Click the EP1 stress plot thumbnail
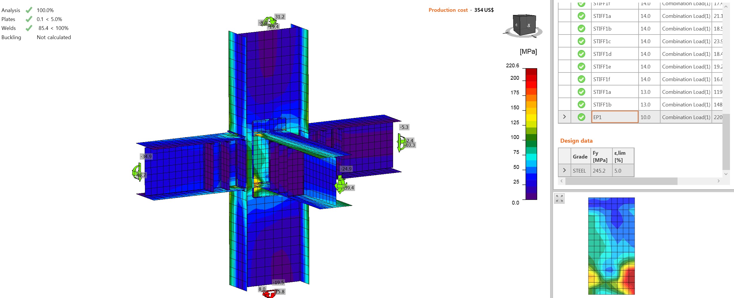 click(611, 246)
